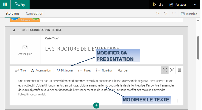Select the Carte Titre 1 label
The image size is (202, 110).
(x=52, y=38)
